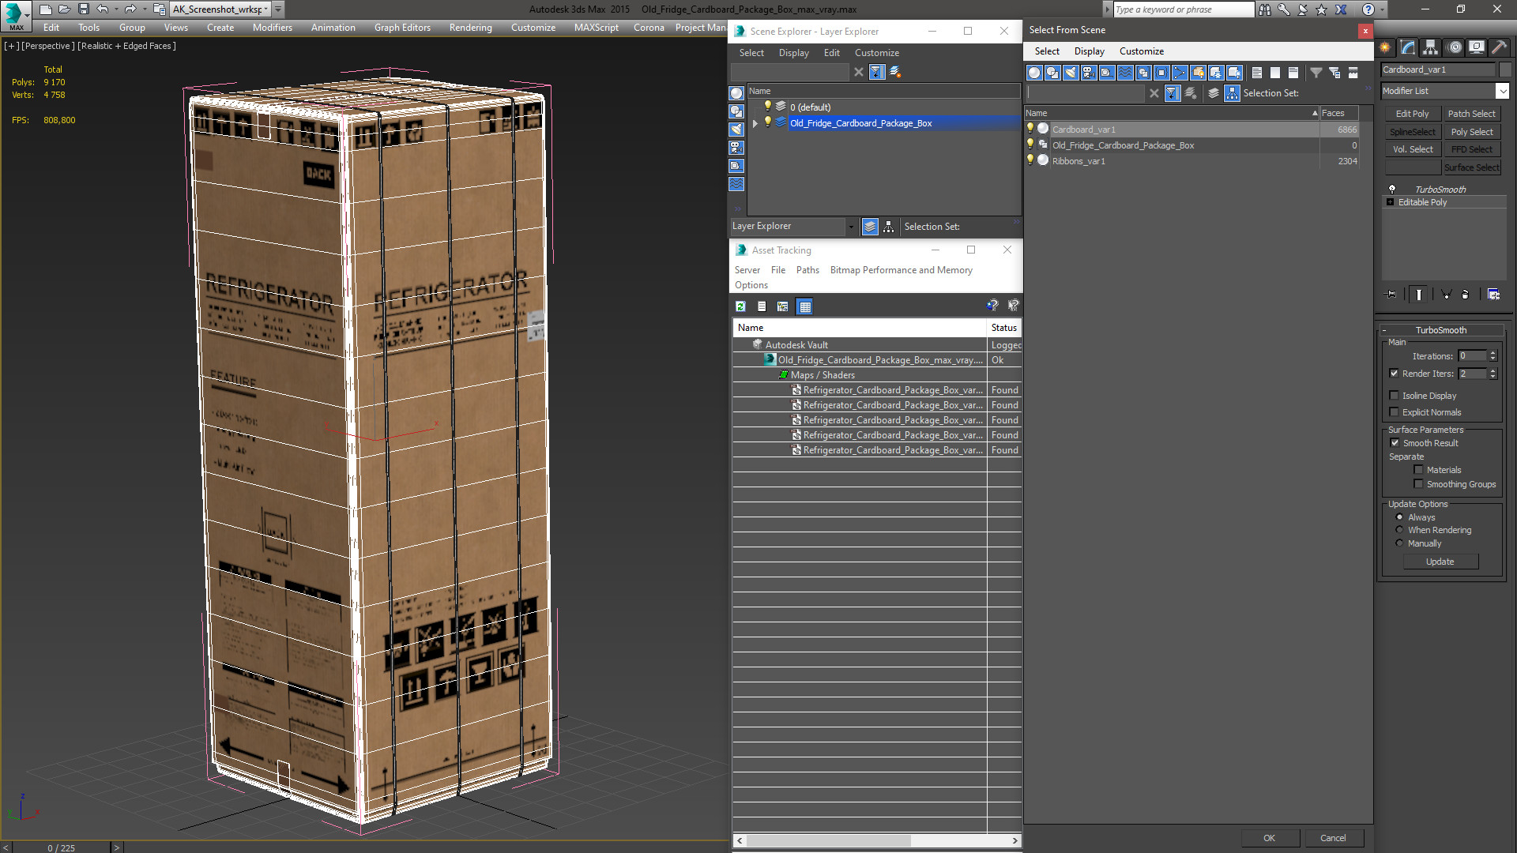The image size is (1517, 853).
Task: Enable Separate by Materials checkbox
Action: tap(1418, 470)
